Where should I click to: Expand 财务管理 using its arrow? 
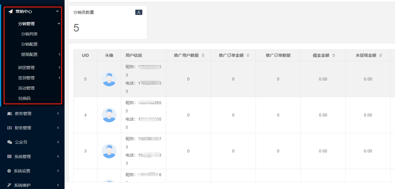point(58,128)
